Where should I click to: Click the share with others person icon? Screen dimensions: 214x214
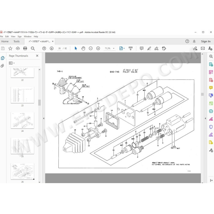click(210, 48)
